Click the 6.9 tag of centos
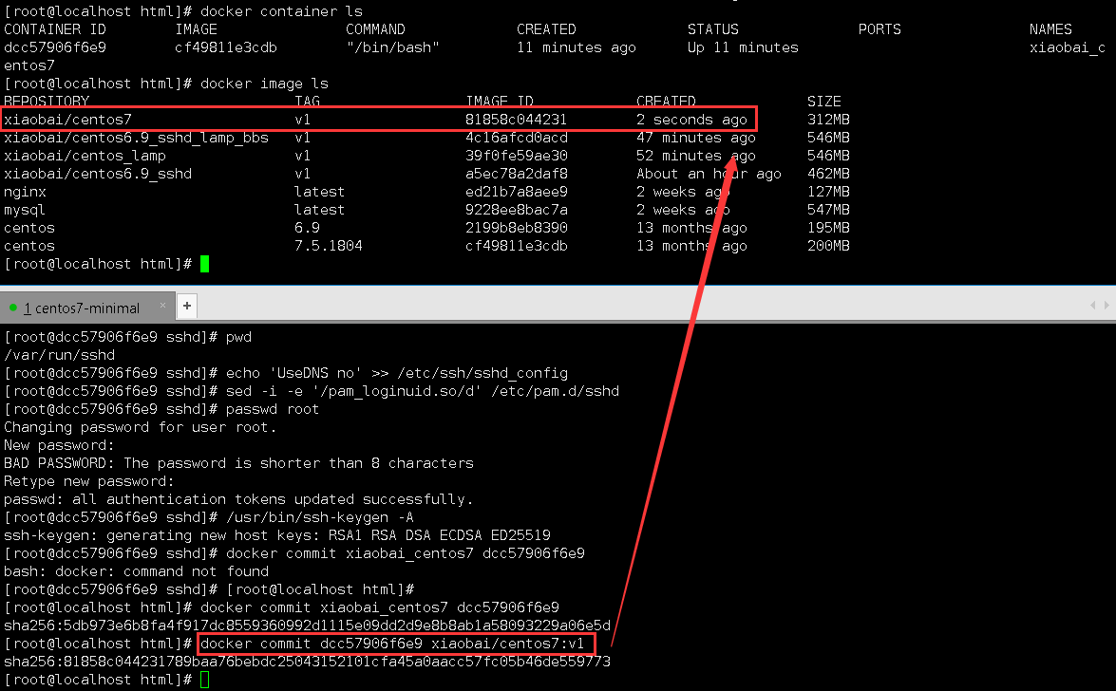This screenshot has height=691, width=1116. point(307,228)
